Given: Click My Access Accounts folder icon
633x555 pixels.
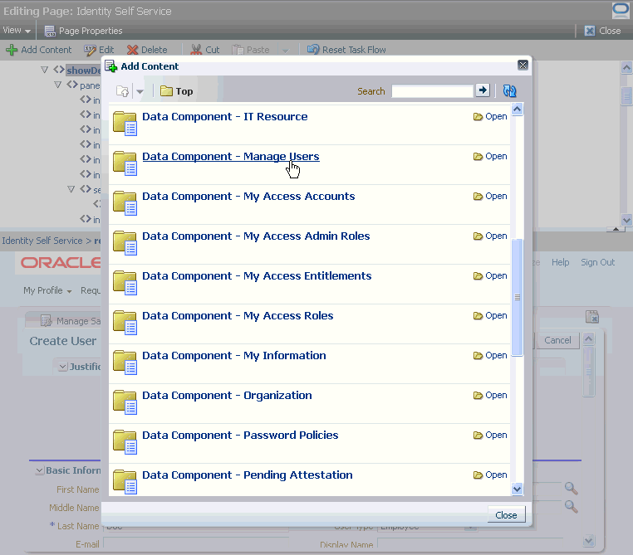Looking at the screenshot, I should pos(125,203).
